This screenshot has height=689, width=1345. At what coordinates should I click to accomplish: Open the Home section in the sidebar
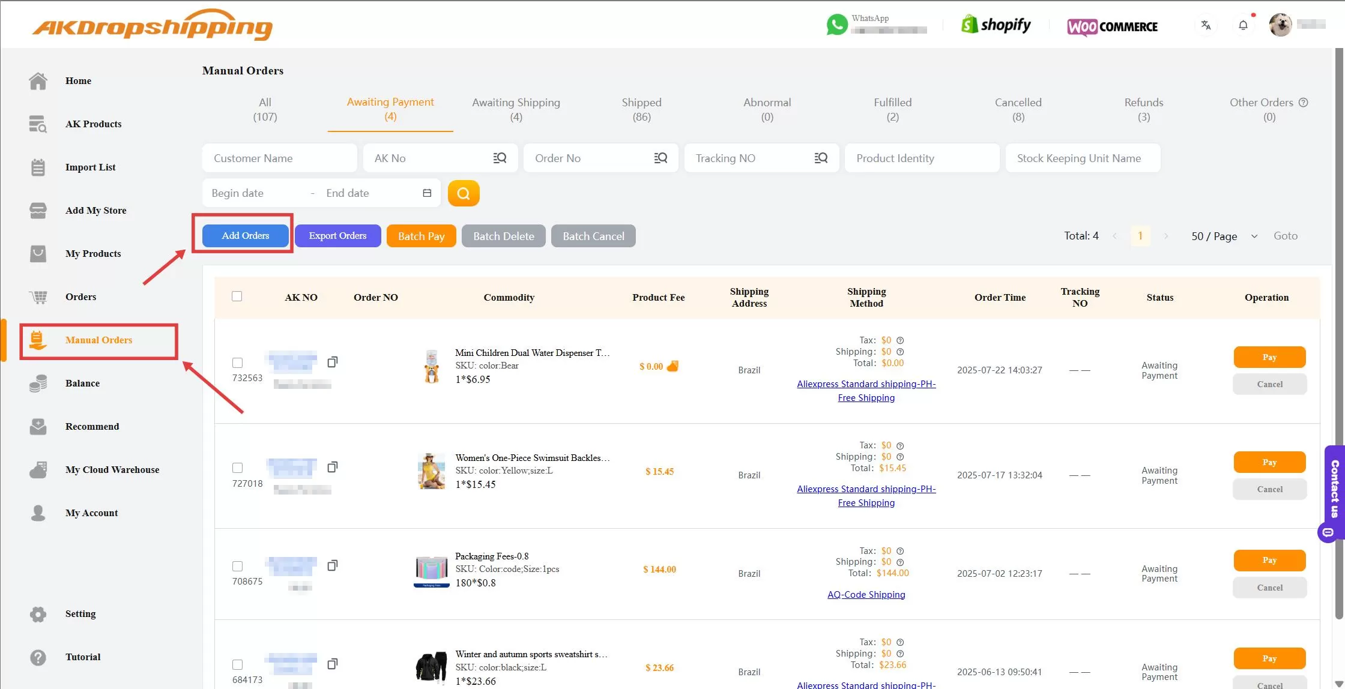click(77, 80)
